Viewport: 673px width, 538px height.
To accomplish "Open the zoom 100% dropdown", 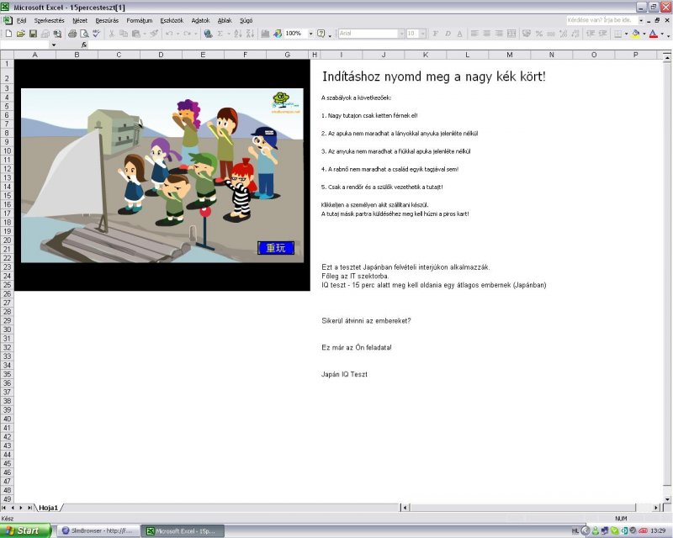I will (310, 34).
